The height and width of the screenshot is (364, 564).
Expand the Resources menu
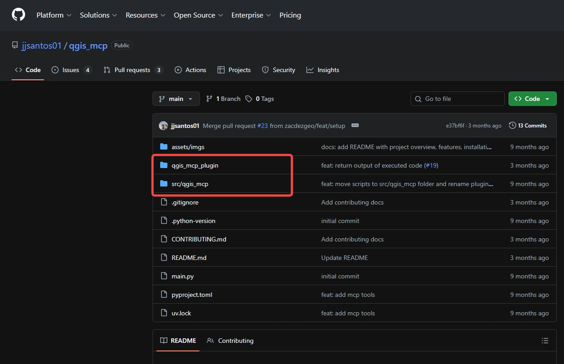(x=146, y=15)
